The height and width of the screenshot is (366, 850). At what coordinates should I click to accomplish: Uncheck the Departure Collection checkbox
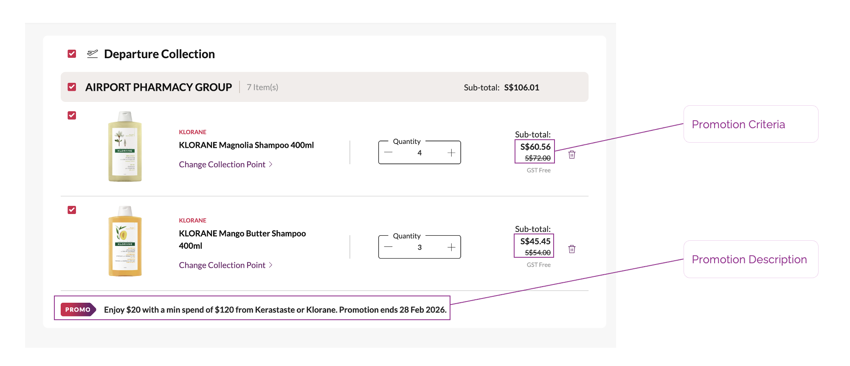(72, 54)
